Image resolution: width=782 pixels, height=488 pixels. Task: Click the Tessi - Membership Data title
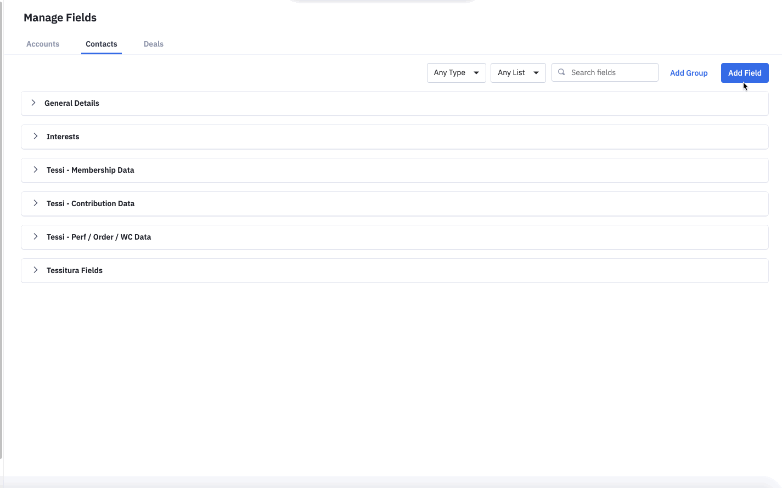point(91,170)
